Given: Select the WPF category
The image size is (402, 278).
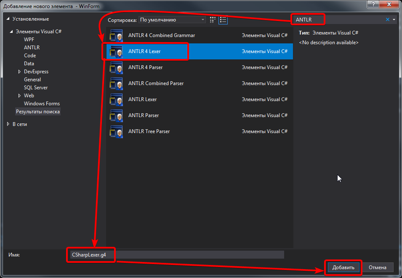Looking at the screenshot, I should pyautogui.click(x=29, y=40).
